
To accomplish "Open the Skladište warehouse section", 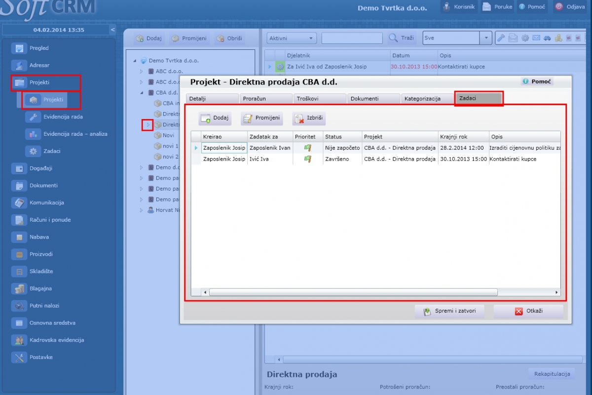I will (41, 271).
